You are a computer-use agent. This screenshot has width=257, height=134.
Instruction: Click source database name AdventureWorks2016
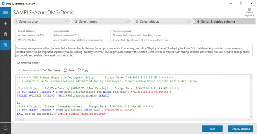tap(31, 35)
